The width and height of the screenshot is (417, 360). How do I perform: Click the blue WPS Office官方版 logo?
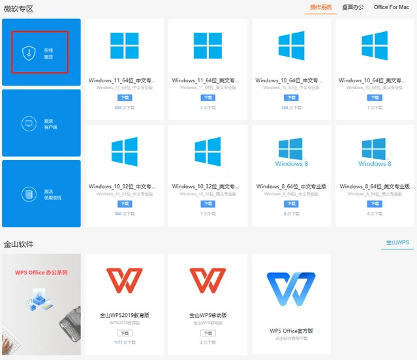(291, 289)
